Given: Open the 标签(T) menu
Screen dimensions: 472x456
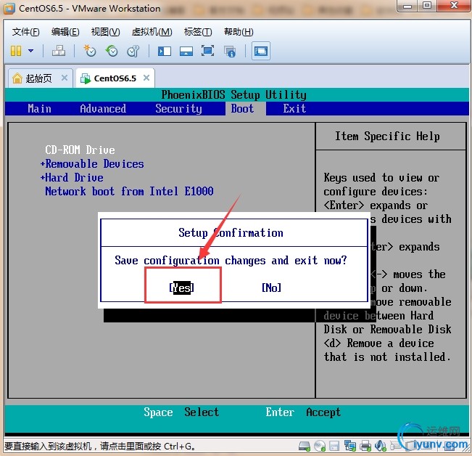Looking at the screenshot, I should tap(198, 32).
